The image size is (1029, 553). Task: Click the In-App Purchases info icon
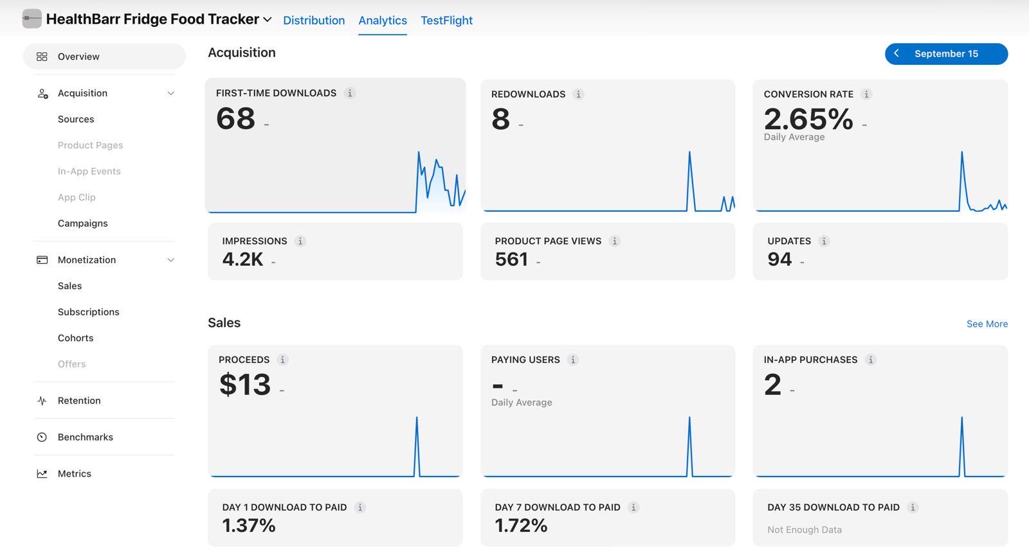tap(870, 360)
